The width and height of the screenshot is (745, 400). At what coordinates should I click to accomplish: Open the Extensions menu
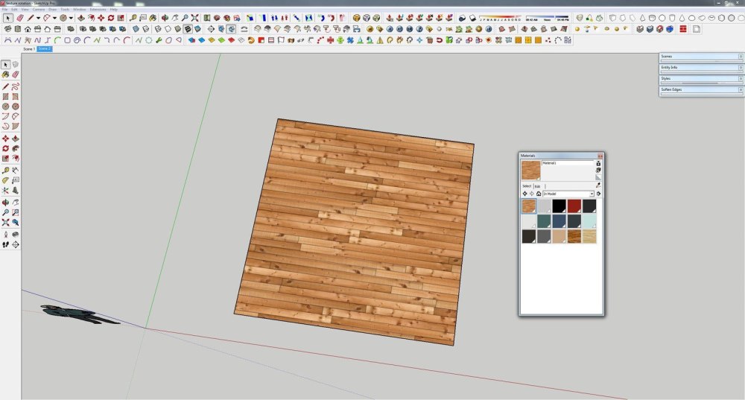[98, 10]
